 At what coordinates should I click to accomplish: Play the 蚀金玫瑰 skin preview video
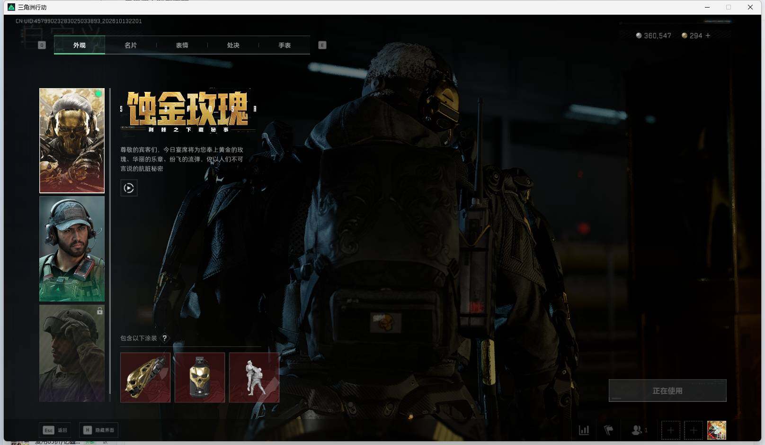click(129, 188)
